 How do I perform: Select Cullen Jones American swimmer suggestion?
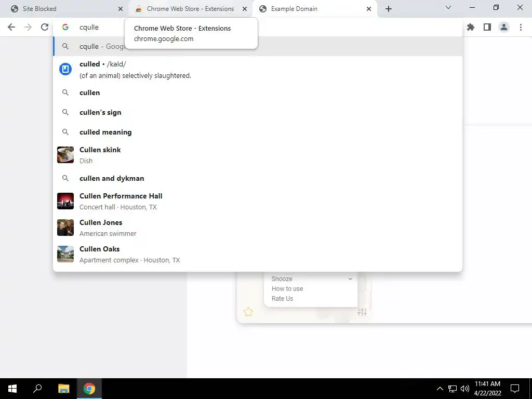pos(258,228)
